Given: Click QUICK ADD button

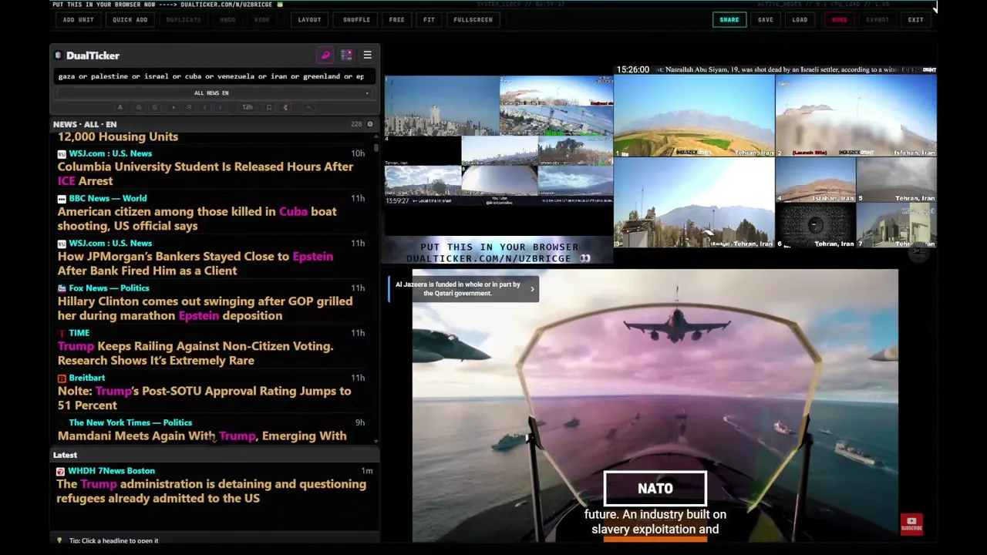Looking at the screenshot, I should pyautogui.click(x=130, y=20).
